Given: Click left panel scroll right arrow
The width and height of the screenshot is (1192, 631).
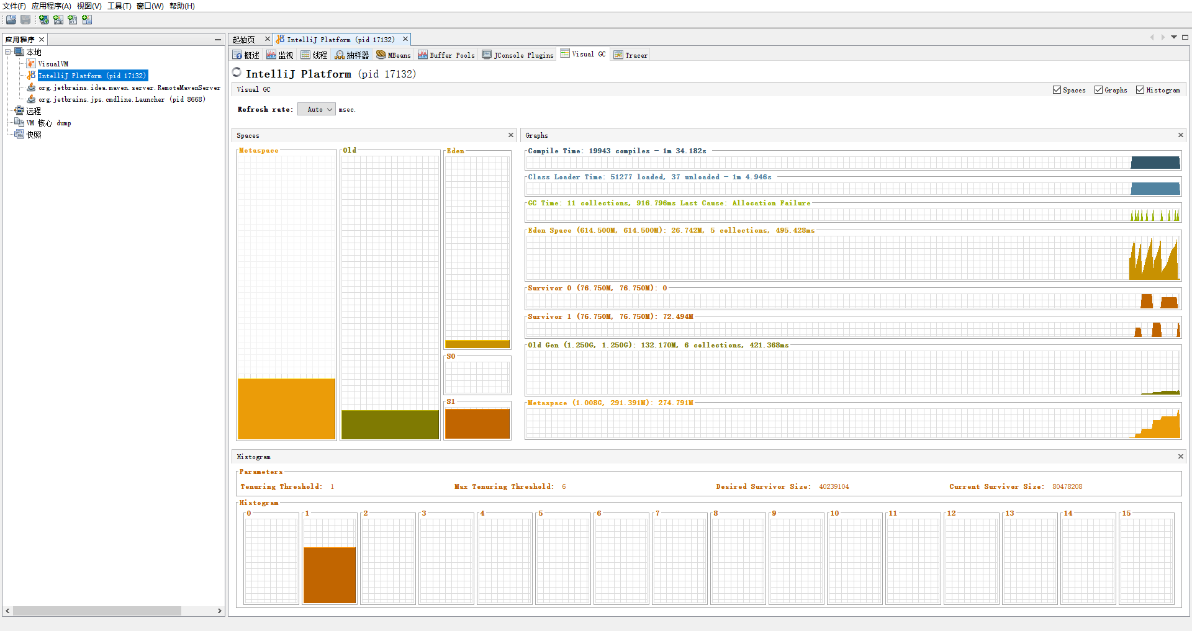Looking at the screenshot, I should pyautogui.click(x=219, y=611).
